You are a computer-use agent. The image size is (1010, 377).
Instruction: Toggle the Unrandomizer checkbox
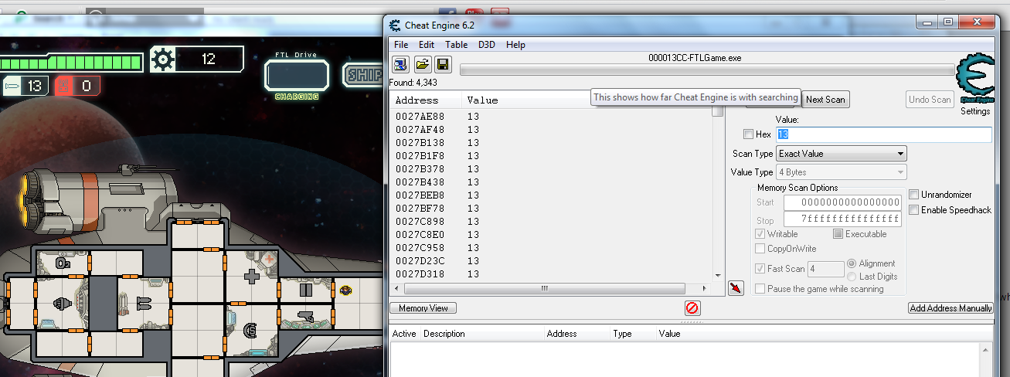[x=914, y=195]
